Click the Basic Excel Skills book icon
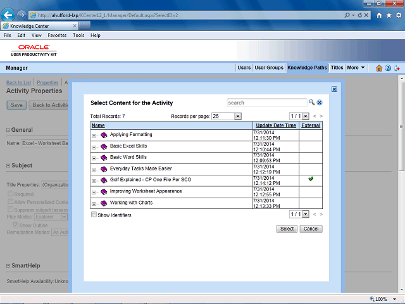The image size is (405, 304). click(104, 146)
